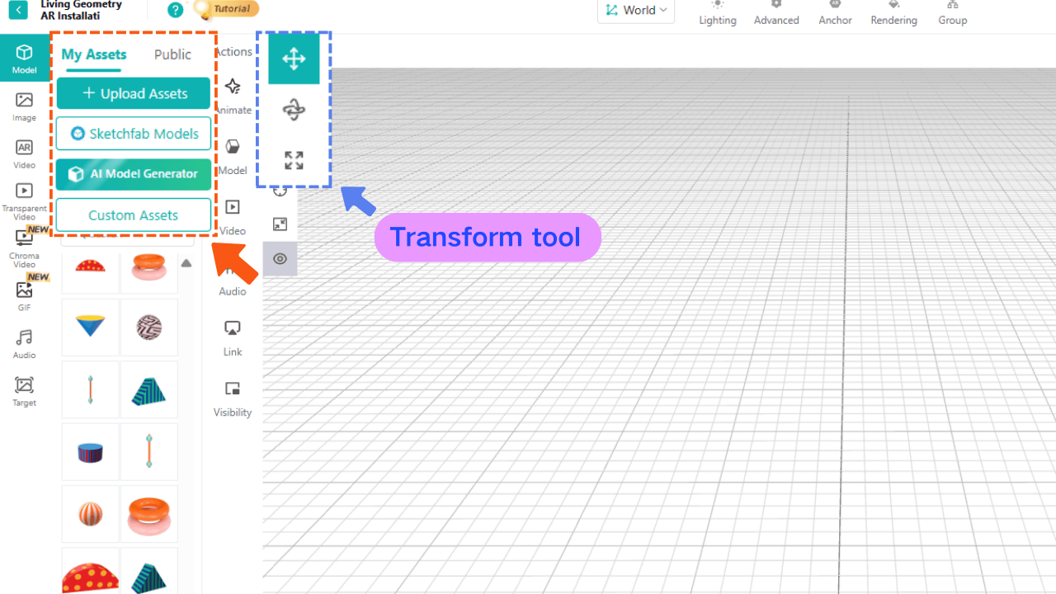1056x594 pixels.
Task: Select the Scale transform tool
Action: click(x=294, y=160)
